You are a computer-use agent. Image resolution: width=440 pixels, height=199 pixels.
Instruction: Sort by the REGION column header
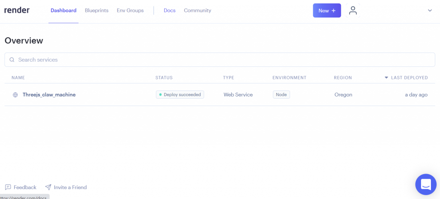point(342,78)
